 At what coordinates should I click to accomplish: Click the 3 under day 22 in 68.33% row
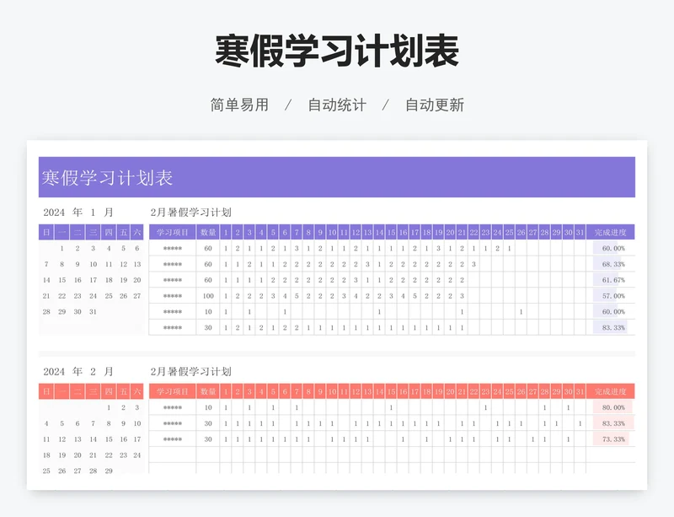pos(473,264)
